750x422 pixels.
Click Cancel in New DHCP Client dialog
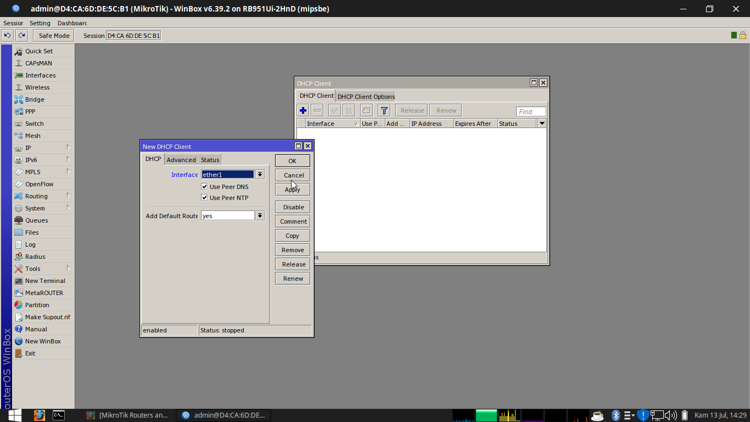pos(293,175)
